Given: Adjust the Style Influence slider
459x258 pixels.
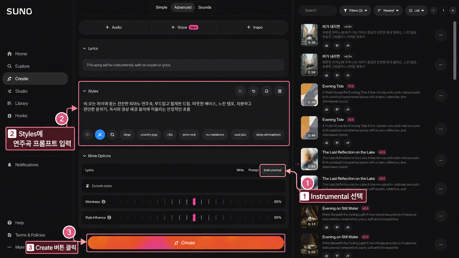Looking at the screenshot, I should [x=194, y=217].
